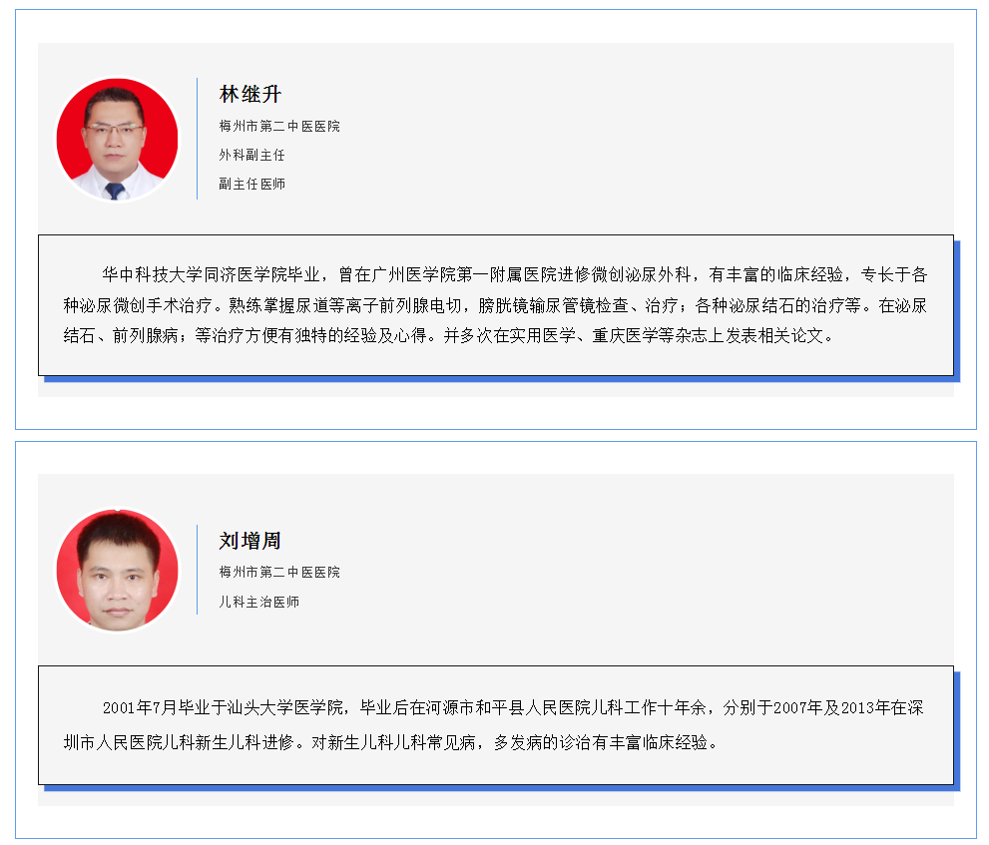Select the doctor name 林继升
The width and height of the screenshot is (989, 845).
249,94
